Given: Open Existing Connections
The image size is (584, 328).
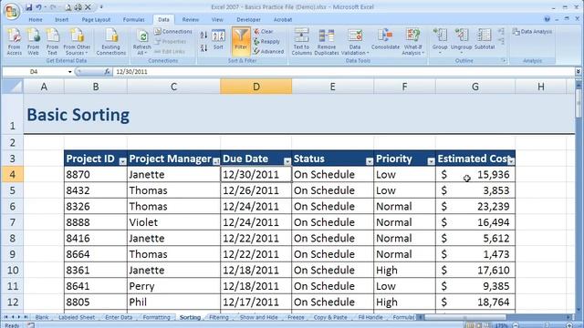Looking at the screenshot, I should coord(111,42).
